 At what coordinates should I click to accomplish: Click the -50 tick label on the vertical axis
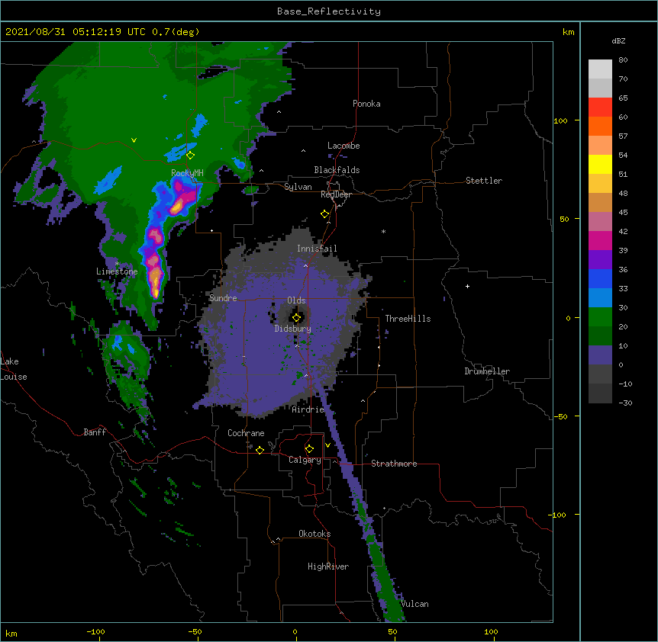coord(559,416)
